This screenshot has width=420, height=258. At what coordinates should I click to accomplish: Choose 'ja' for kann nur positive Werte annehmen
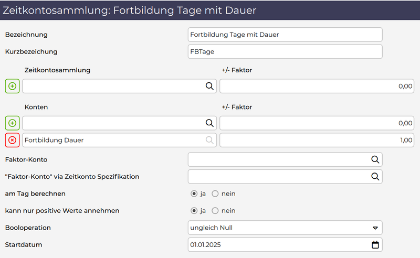click(x=194, y=211)
